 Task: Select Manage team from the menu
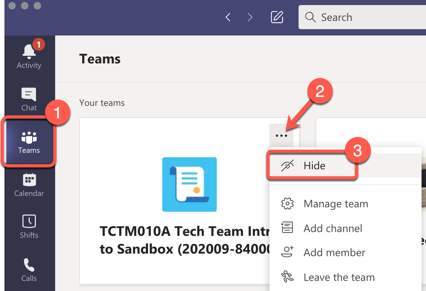(x=336, y=204)
